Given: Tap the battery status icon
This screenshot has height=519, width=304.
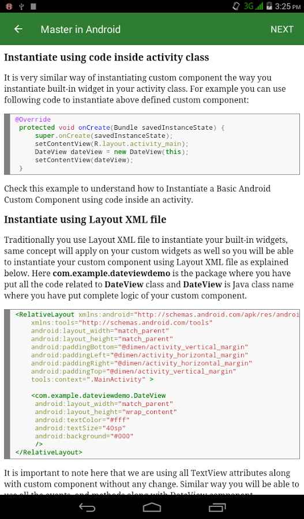Looking at the screenshot, I should pyautogui.click(x=269, y=6).
